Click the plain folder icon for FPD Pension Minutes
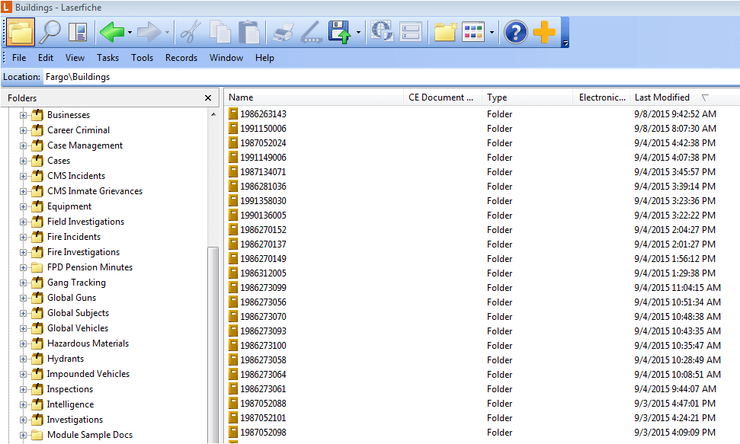This screenshot has width=740, height=444. pos(37,267)
